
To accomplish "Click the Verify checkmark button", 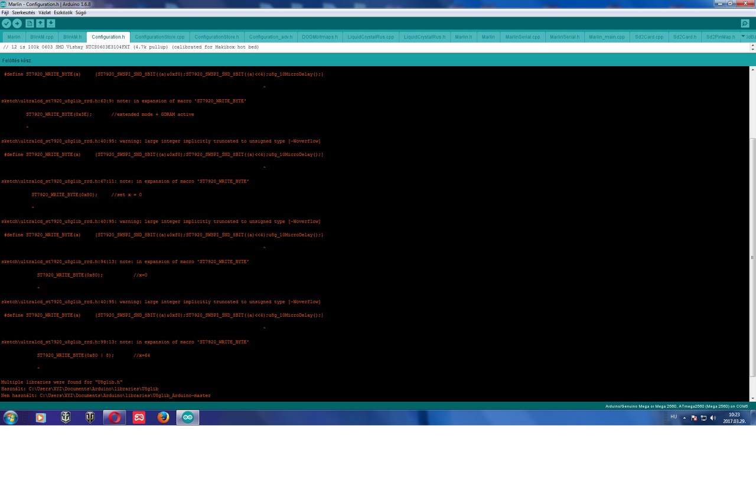I will [6, 24].
